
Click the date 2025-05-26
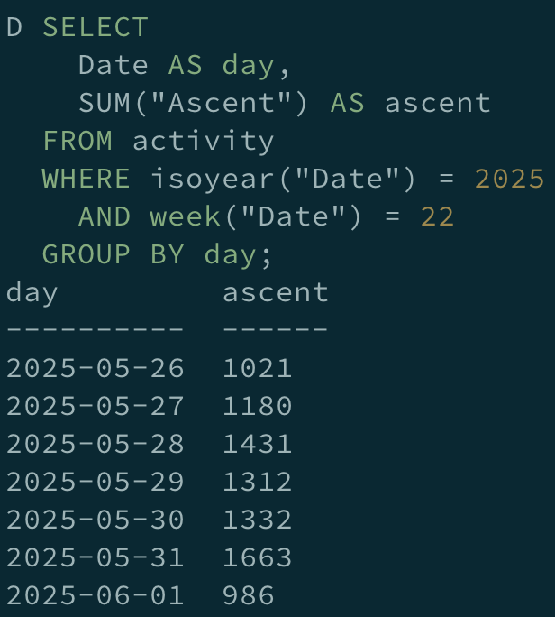(x=96, y=368)
